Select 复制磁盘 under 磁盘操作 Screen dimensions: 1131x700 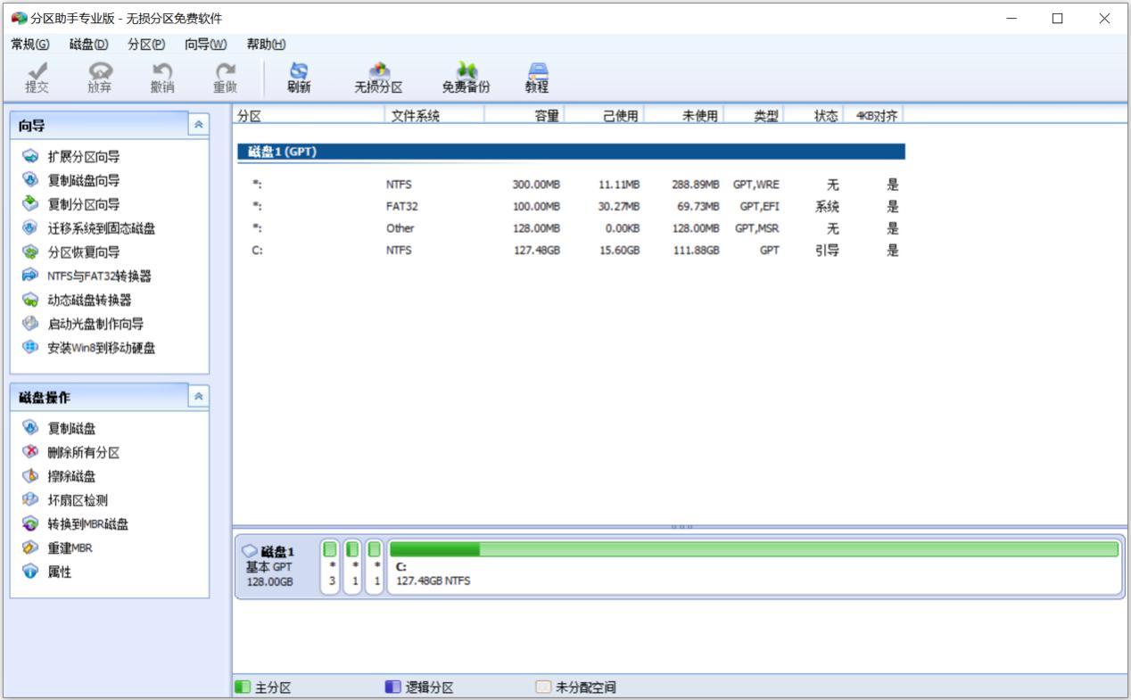point(60,428)
